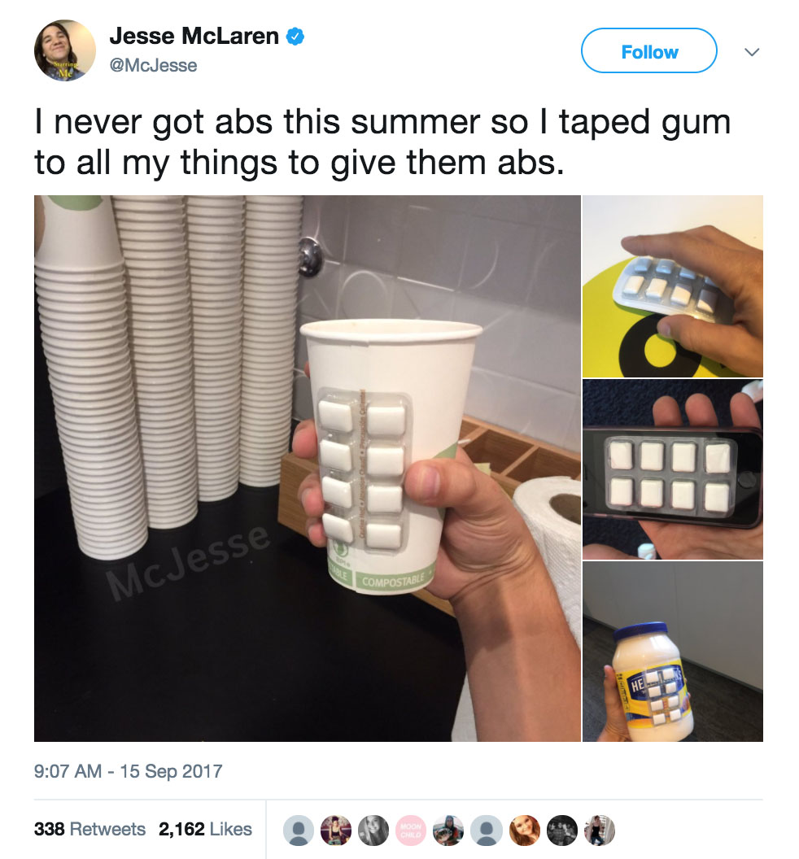Click the grayscale portrait liker avatar

coord(373,830)
